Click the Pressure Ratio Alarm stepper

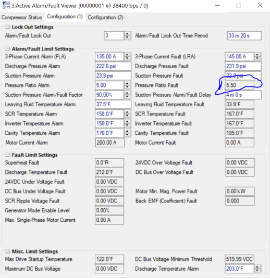127,85
